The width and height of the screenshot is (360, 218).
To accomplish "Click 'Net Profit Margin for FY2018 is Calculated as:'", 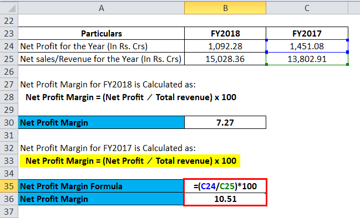I will (x=108, y=85).
